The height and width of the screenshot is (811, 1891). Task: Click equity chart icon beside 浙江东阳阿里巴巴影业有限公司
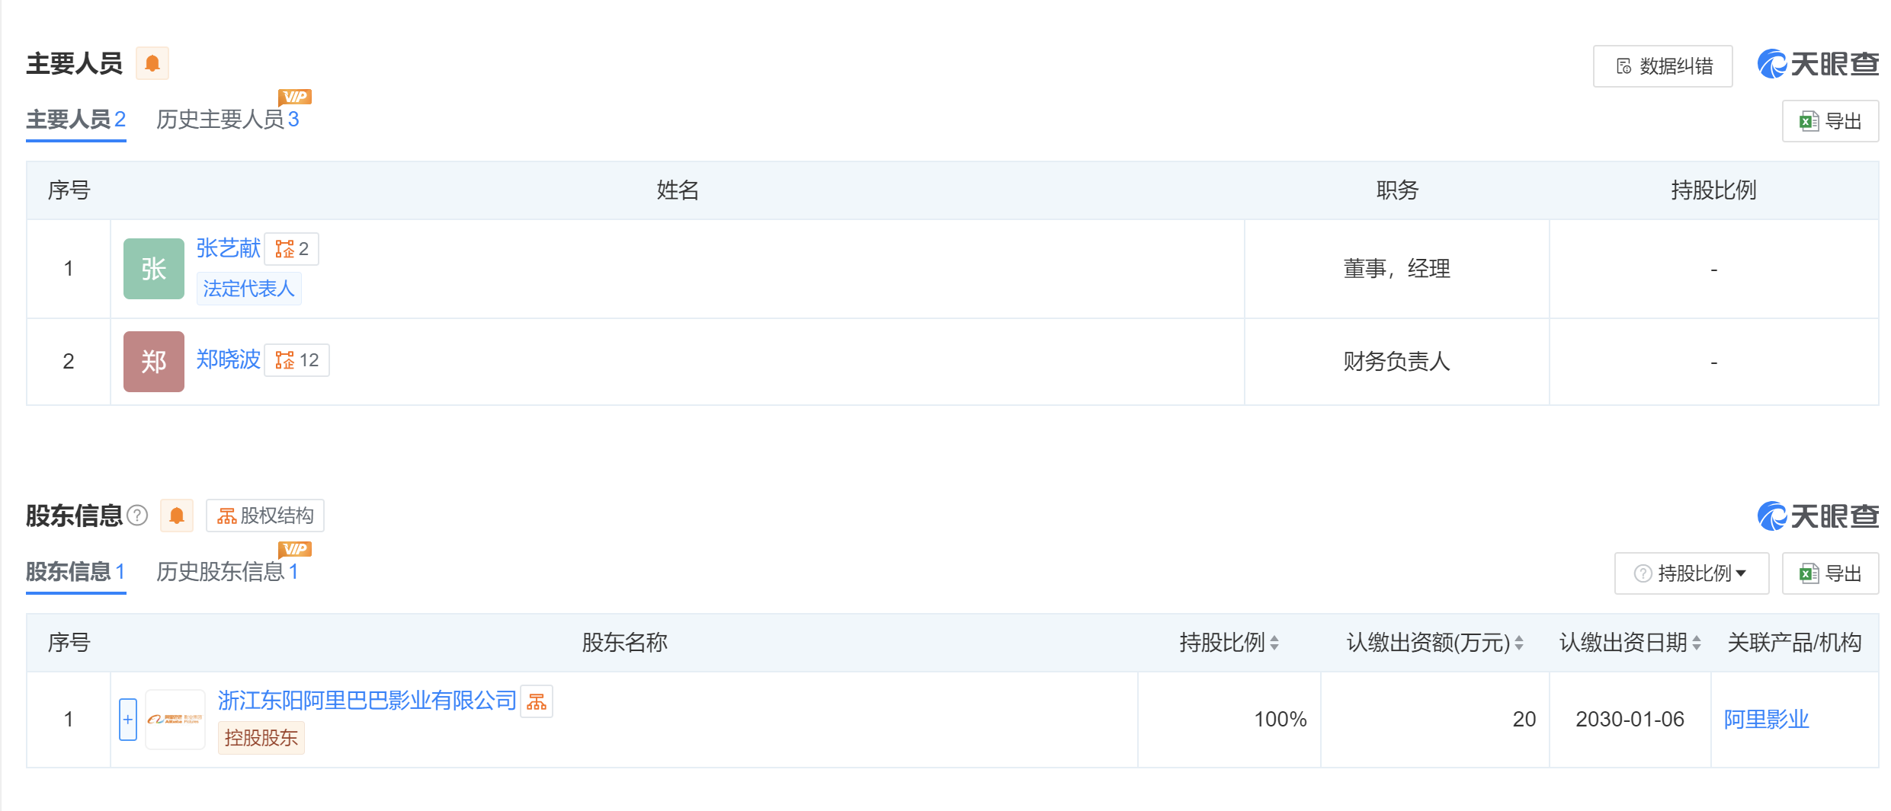(x=537, y=701)
